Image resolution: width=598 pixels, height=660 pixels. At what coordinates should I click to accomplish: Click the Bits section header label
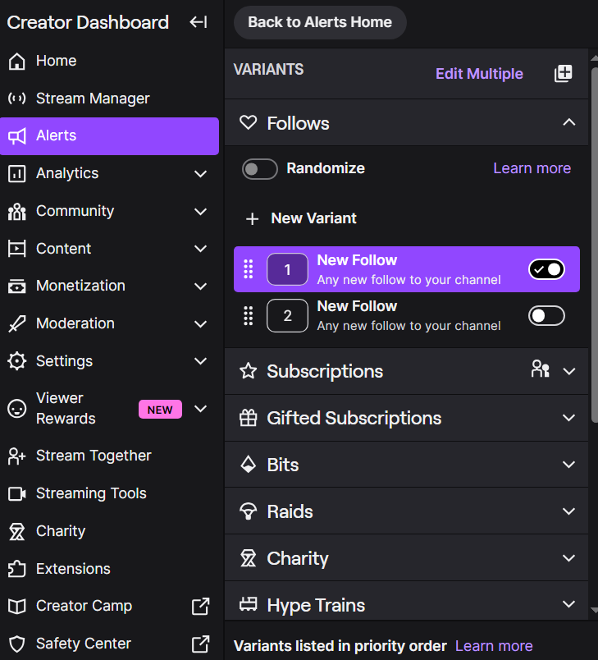283,465
